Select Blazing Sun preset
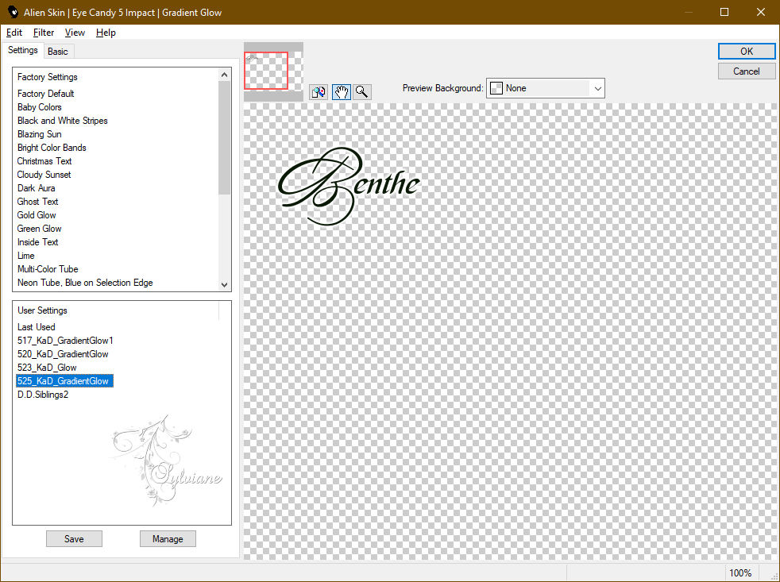The image size is (780, 582). click(x=39, y=134)
